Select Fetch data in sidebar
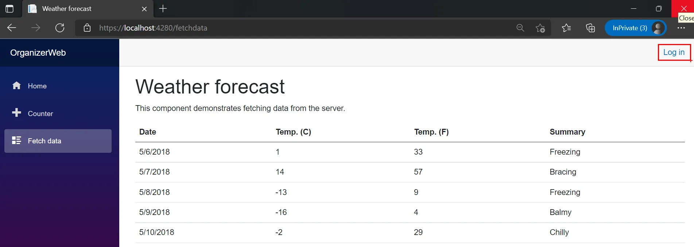Image resolution: width=694 pixels, height=247 pixels. (x=44, y=141)
